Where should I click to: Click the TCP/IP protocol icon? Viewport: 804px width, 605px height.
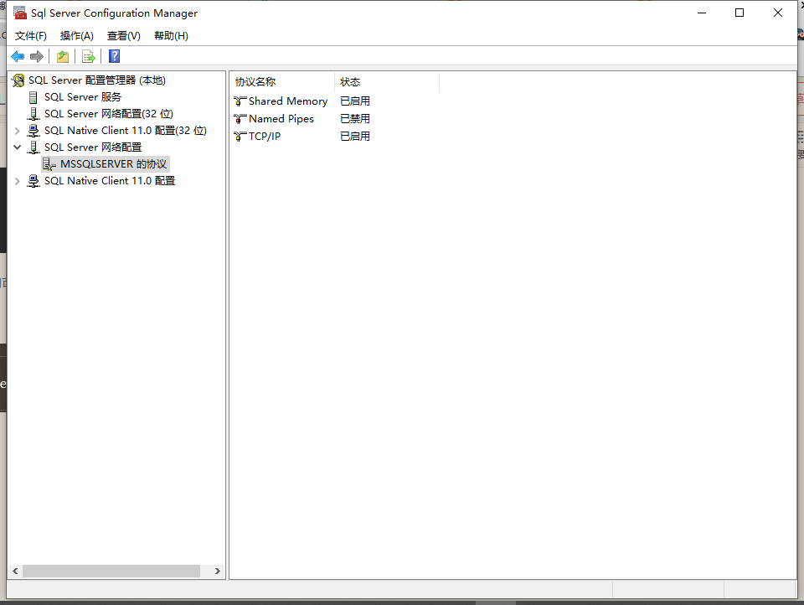pos(240,136)
